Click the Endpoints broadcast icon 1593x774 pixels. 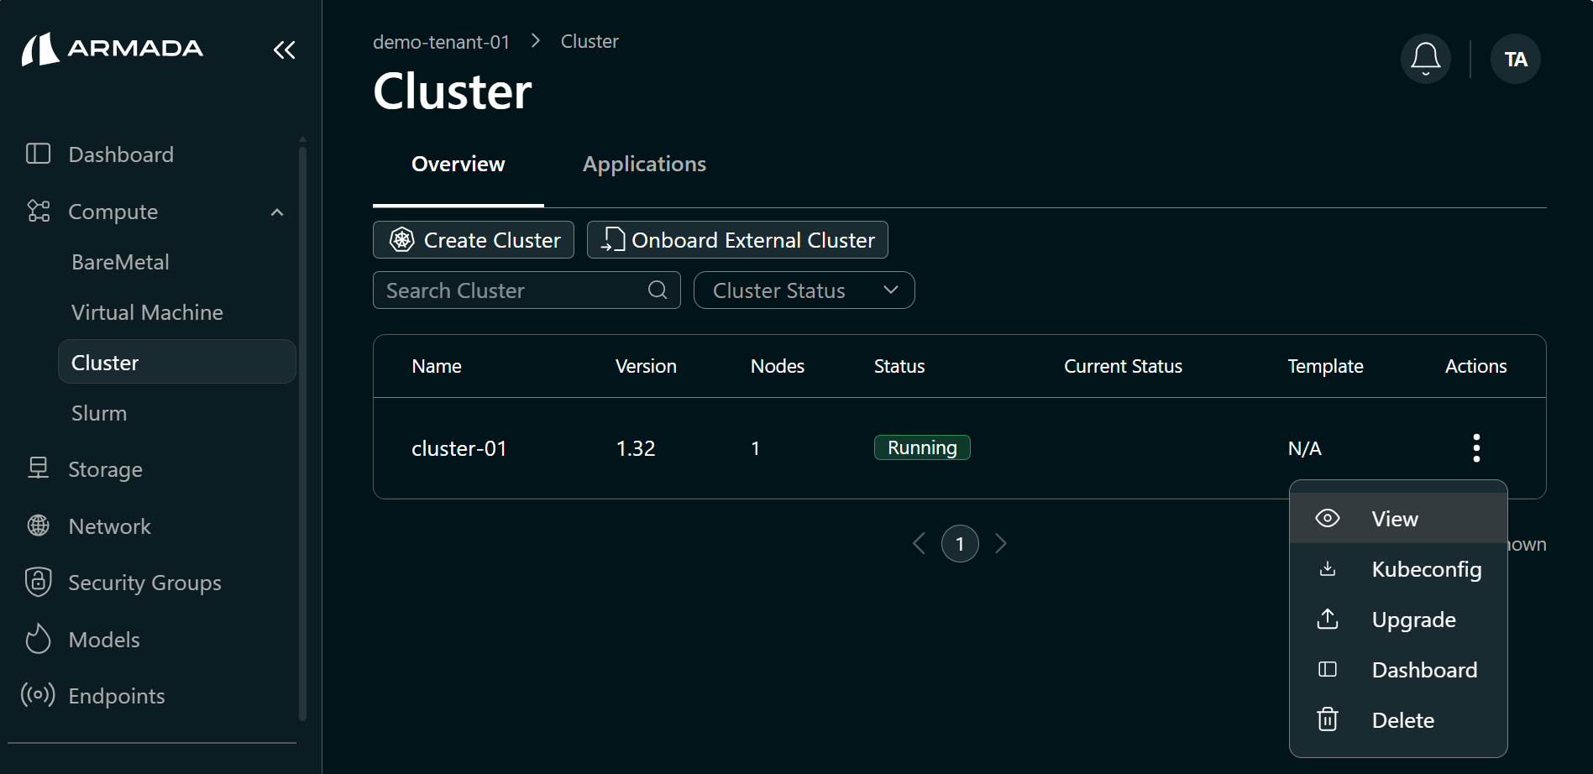coord(39,695)
